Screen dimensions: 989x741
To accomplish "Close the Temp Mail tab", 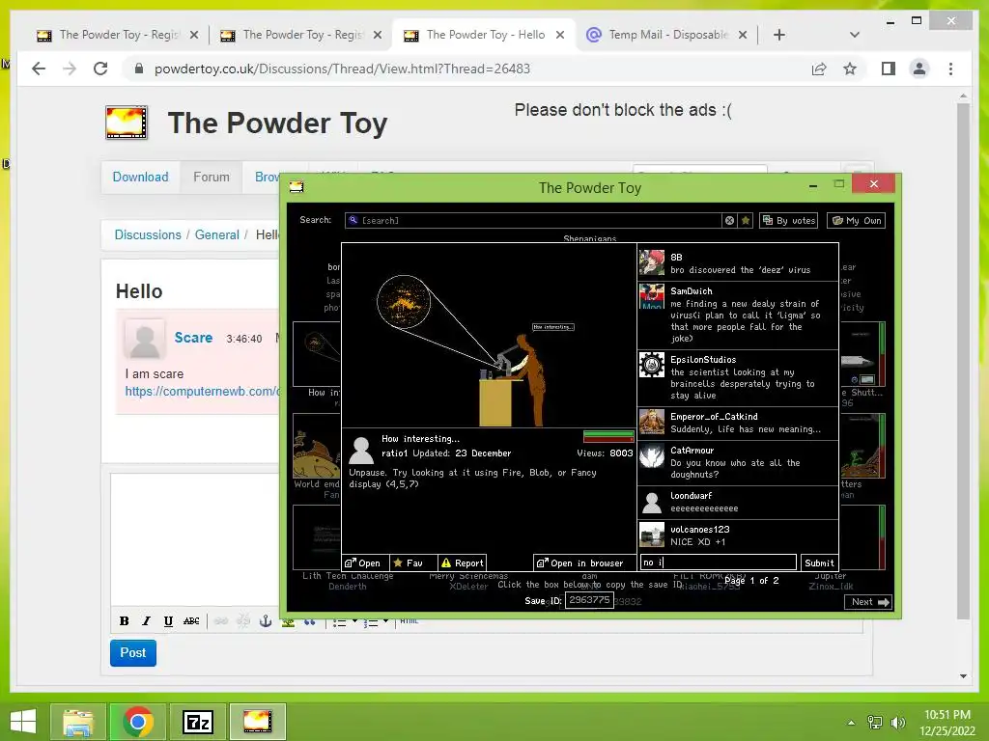I will coord(743,35).
